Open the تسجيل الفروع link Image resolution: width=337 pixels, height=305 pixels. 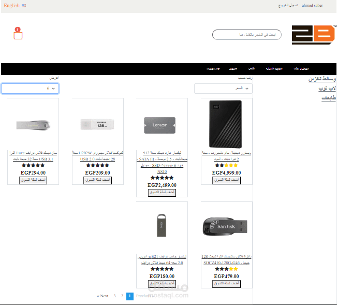(x=288, y=5)
